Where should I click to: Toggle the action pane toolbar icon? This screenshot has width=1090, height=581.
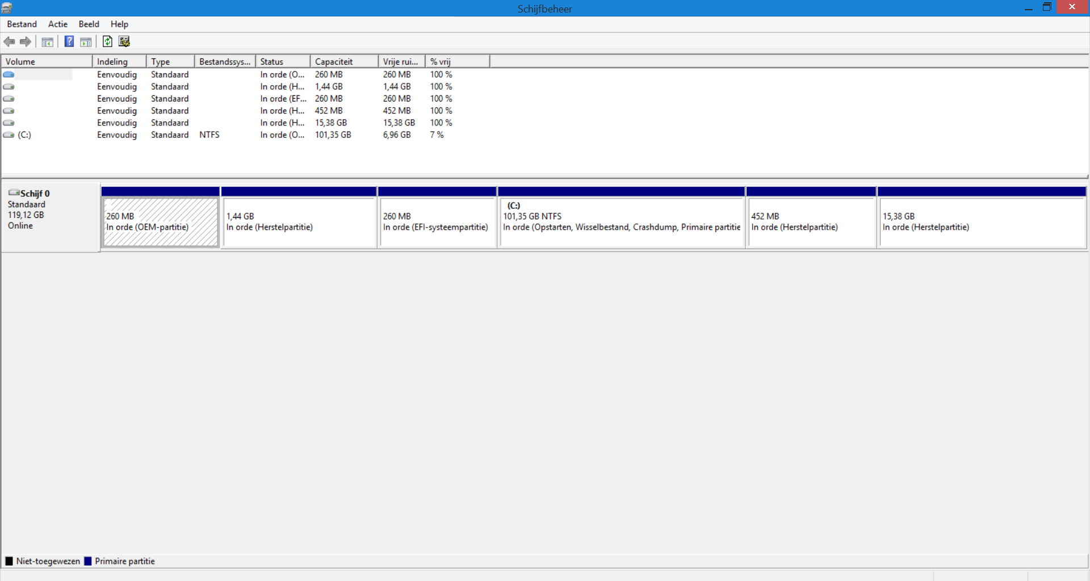pyautogui.click(x=86, y=41)
